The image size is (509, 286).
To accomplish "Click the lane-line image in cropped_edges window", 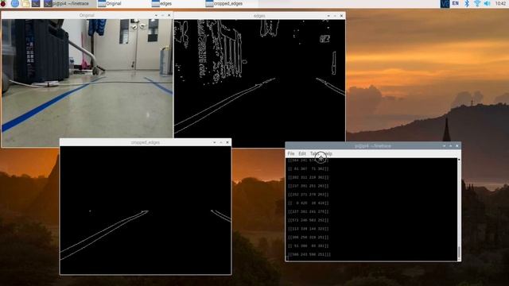I will pyautogui.click(x=146, y=210).
